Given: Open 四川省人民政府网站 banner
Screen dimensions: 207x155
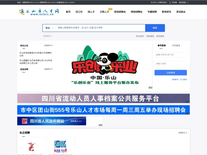Looking at the screenshot, I should point(52,121).
